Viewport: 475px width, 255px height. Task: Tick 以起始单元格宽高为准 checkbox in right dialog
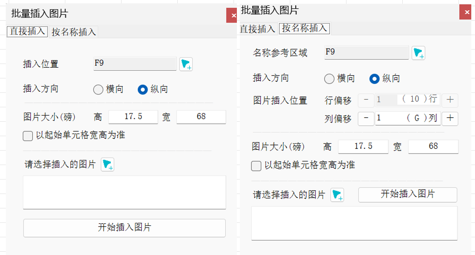[256, 166]
